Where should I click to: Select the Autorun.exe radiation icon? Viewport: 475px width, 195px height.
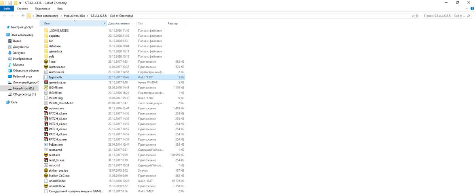pyautogui.click(x=46, y=67)
